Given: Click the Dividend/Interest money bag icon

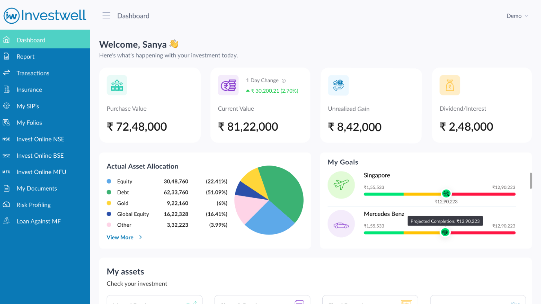Looking at the screenshot, I should click(450, 85).
